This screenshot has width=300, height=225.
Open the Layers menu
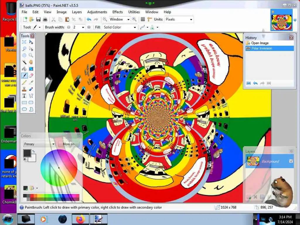(x=77, y=12)
